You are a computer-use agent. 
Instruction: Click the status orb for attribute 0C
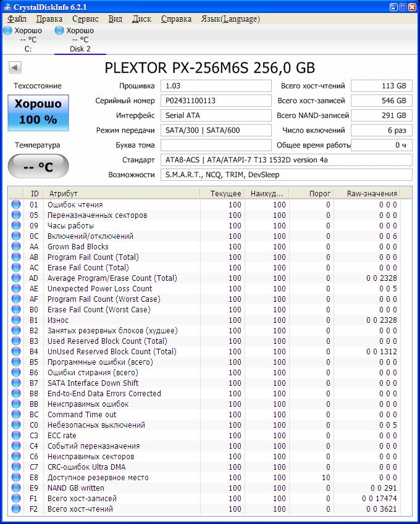pos(16,236)
